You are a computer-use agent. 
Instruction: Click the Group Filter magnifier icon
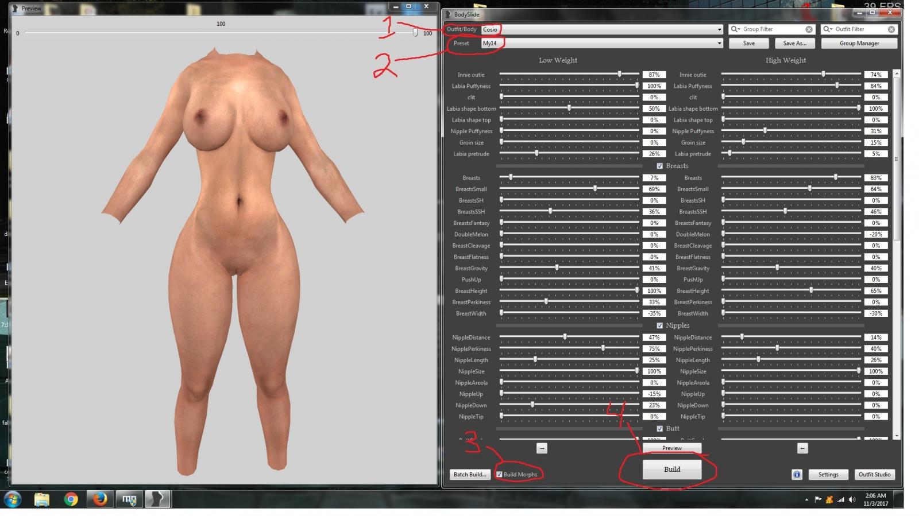[x=735, y=29]
